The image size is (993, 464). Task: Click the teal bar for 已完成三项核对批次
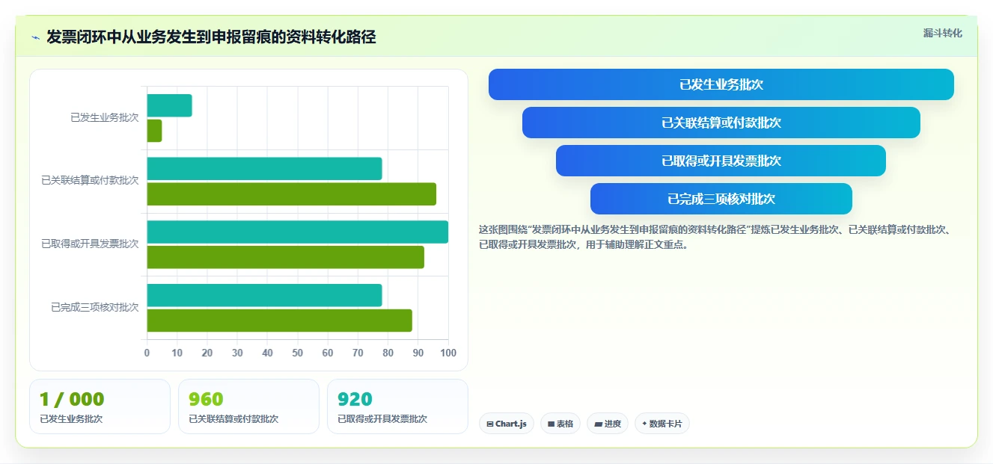264,295
